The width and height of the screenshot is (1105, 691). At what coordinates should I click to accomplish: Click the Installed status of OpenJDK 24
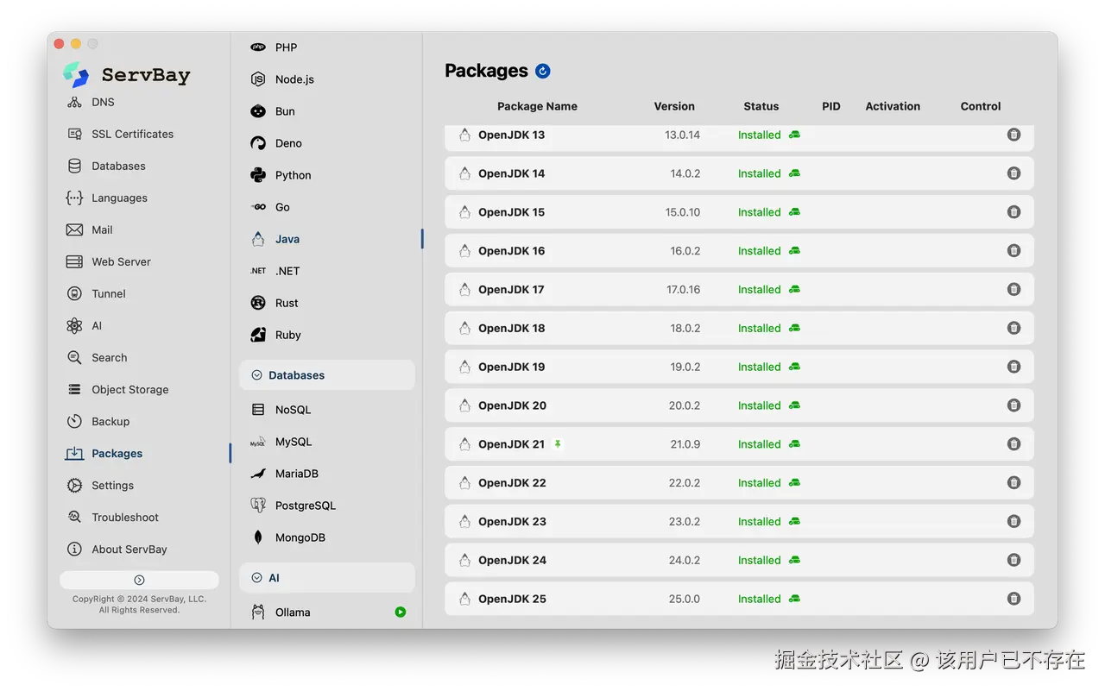point(760,560)
